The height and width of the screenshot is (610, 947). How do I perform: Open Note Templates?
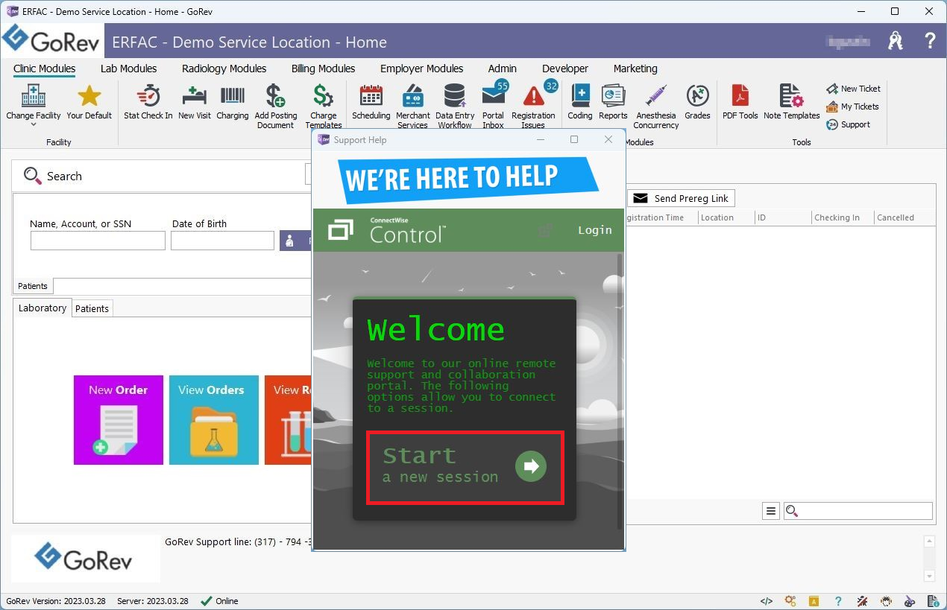coord(791,102)
